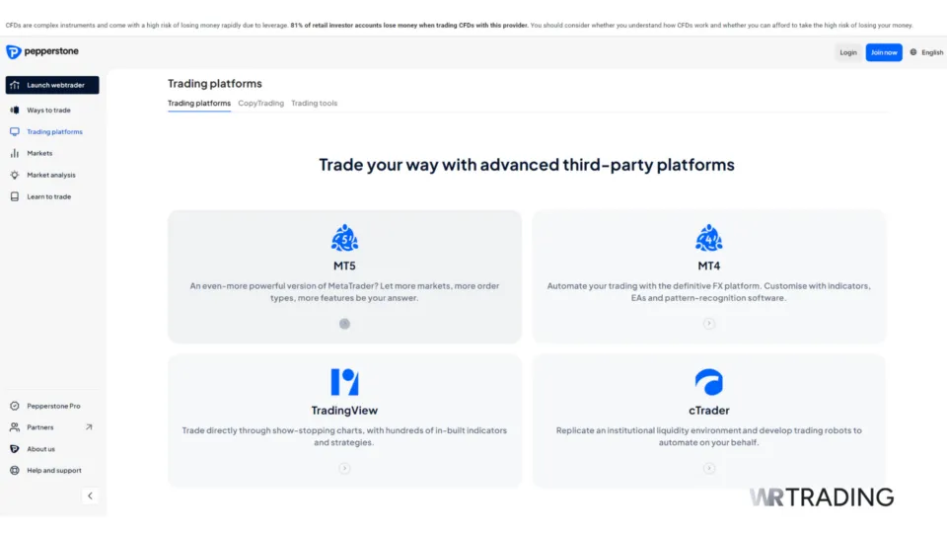Click the Pepperstone logo
The width and height of the screenshot is (947, 533).
pyautogui.click(x=42, y=51)
